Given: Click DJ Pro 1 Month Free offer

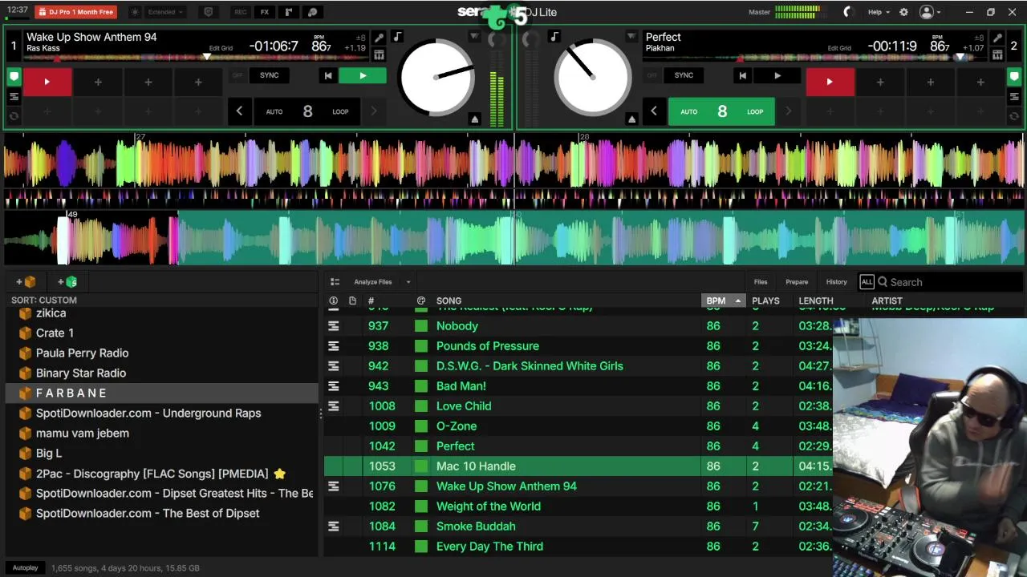Looking at the screenshot, I should 75,12.
